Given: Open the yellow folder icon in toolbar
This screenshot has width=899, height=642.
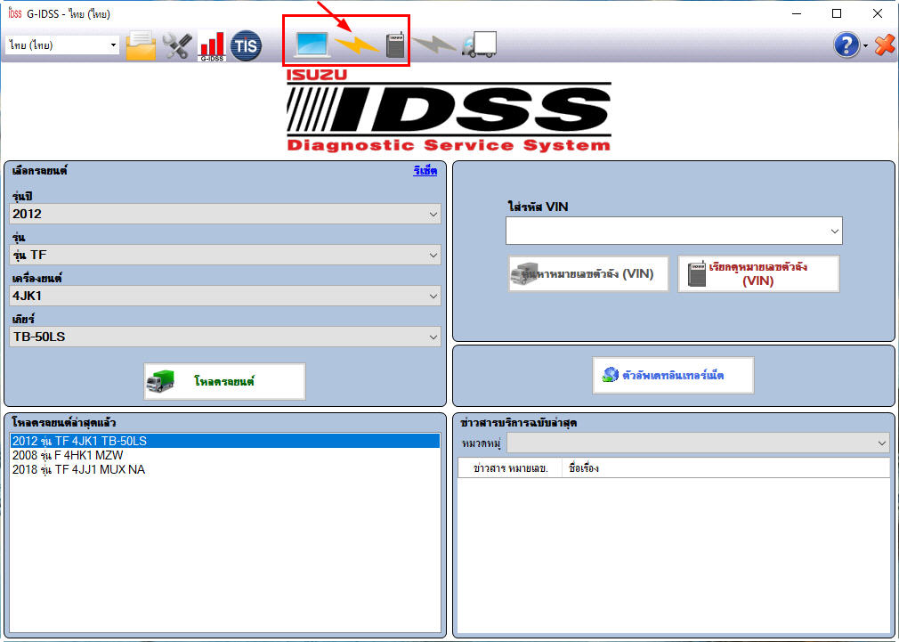Looking at the screenshot, I should 141,45.
